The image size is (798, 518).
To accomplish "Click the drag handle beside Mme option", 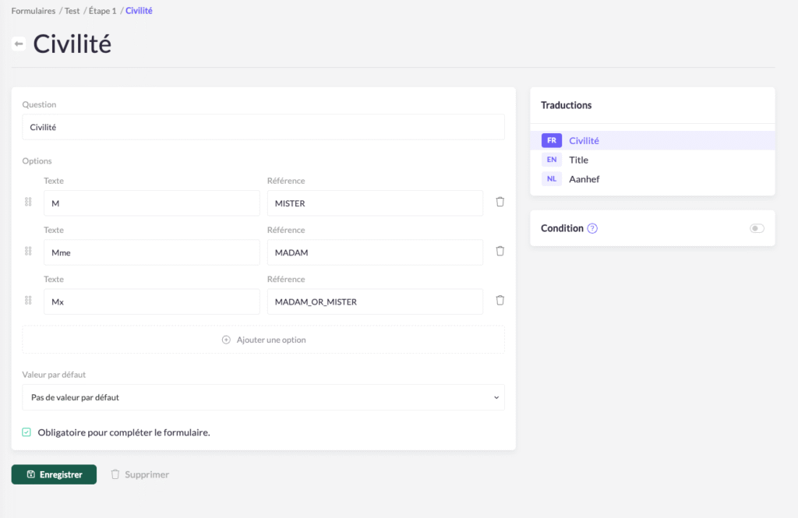I will point(28,251).
